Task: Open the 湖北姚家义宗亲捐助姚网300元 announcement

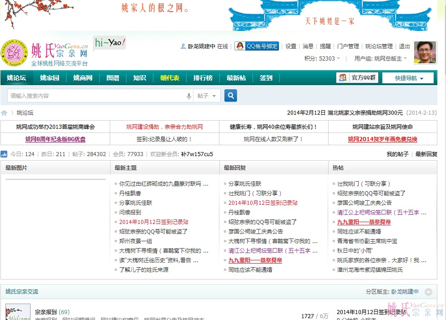Action: pos(345,113)
